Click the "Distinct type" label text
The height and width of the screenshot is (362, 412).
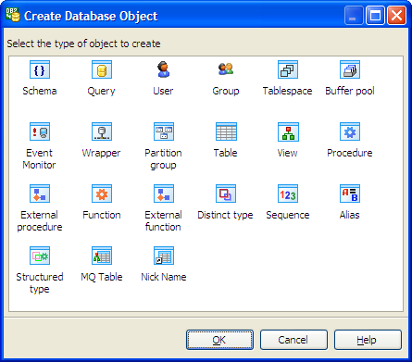point(225,215)
